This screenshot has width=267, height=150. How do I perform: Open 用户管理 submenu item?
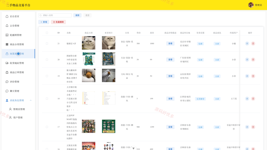[x=18, y=117]
